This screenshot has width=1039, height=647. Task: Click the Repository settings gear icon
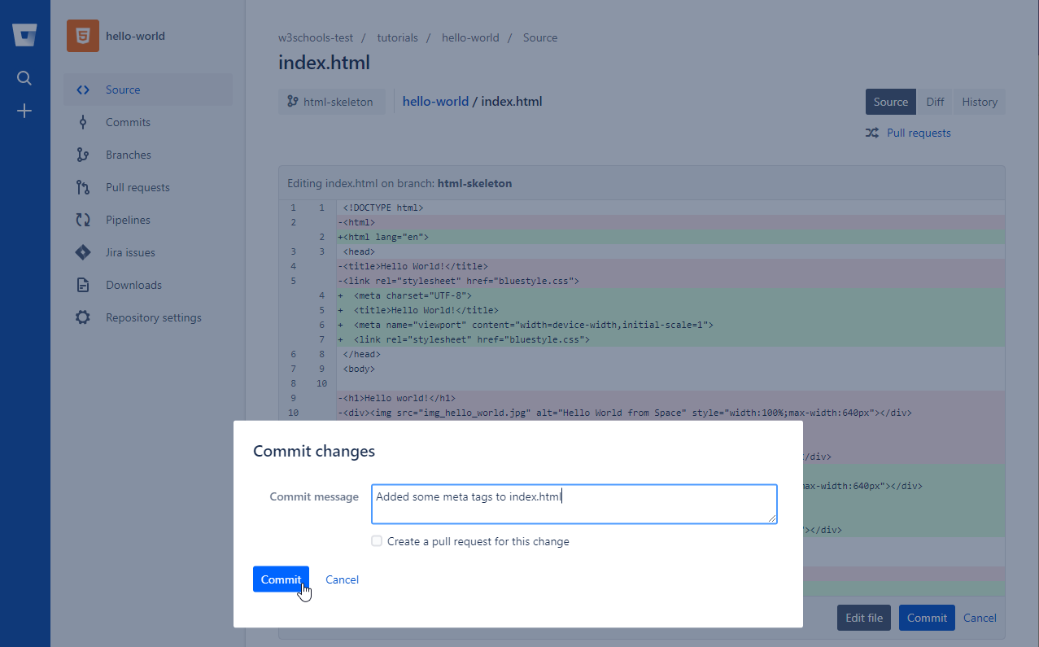point(82,317)
